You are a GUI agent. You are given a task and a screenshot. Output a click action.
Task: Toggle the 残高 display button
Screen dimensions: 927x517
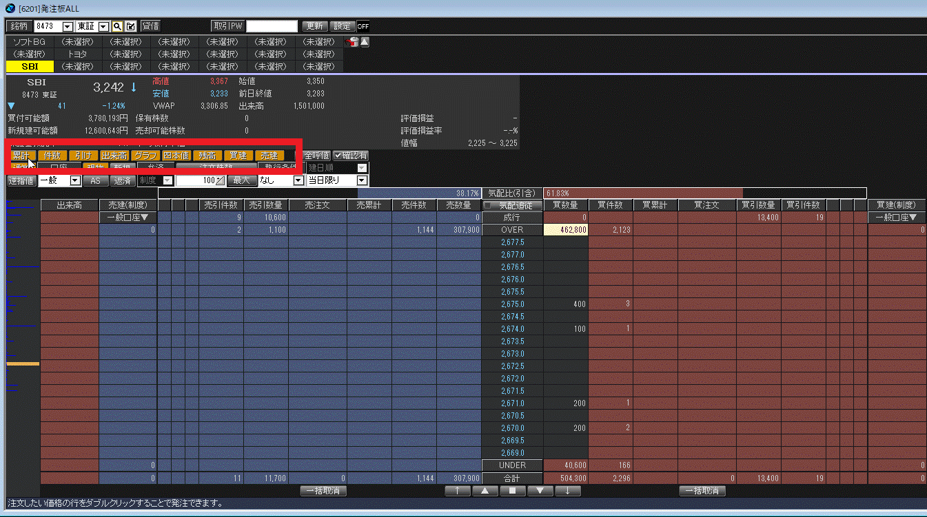207,156
